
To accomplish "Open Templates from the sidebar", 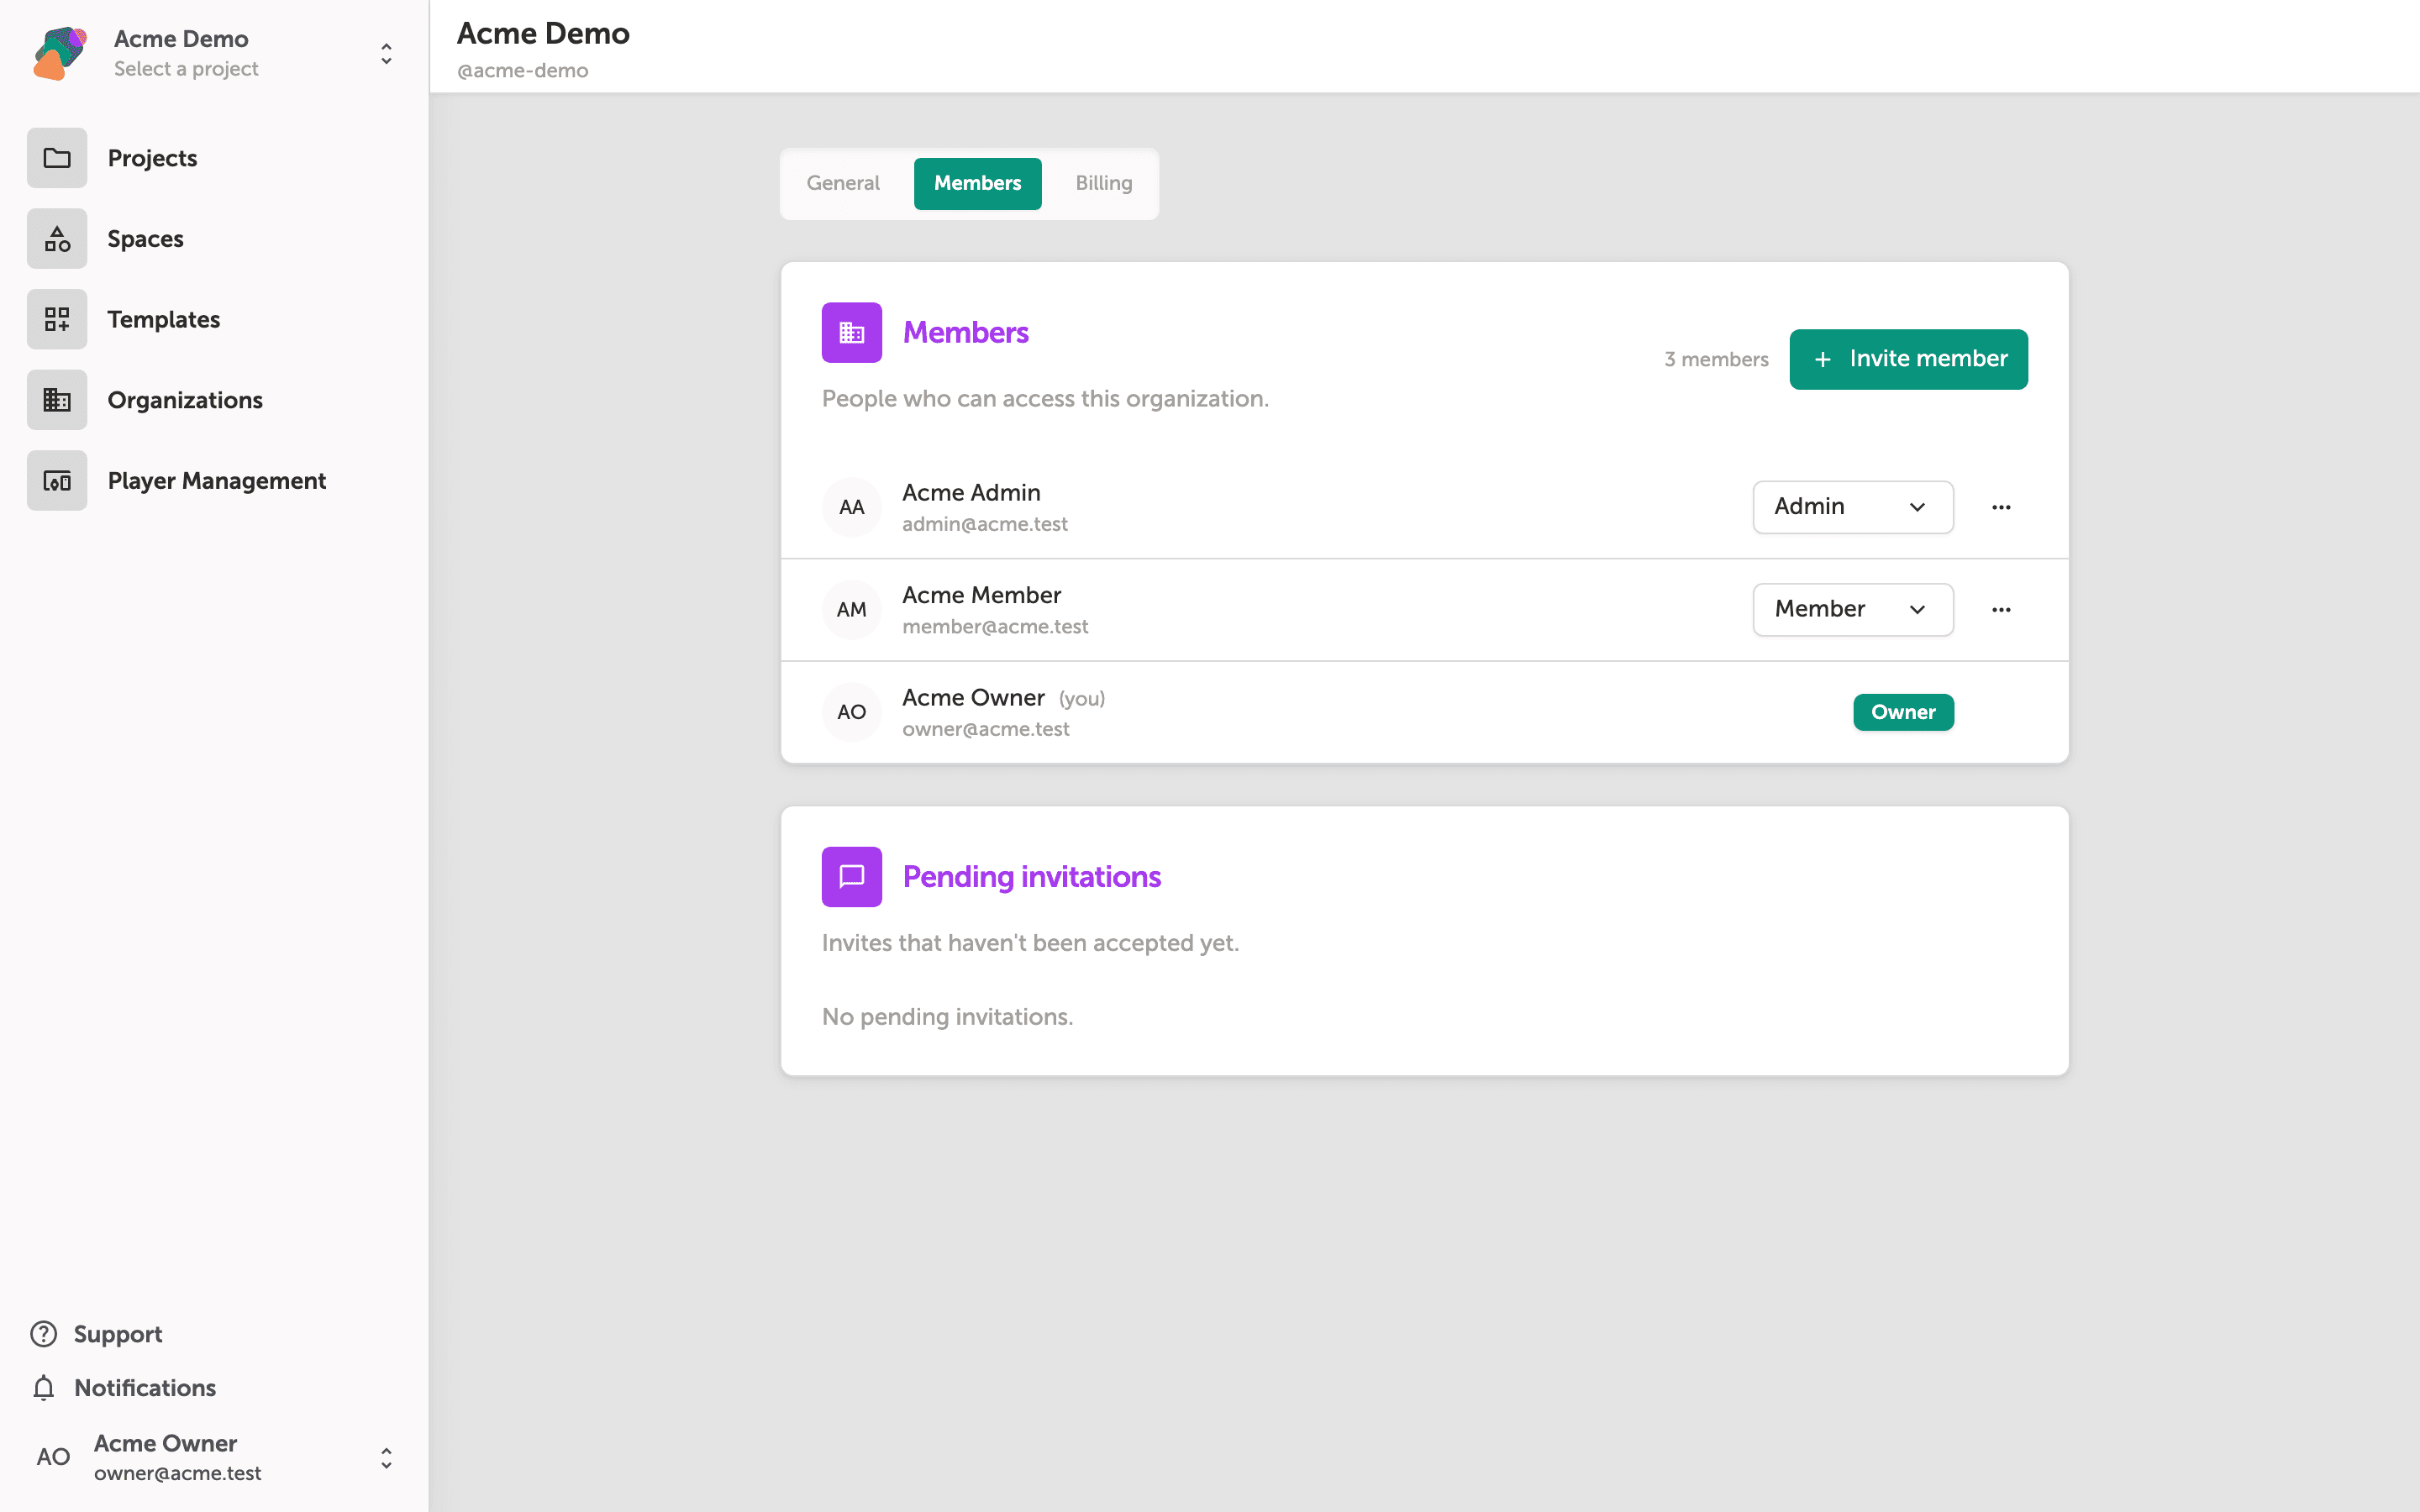I will tap(163, 319).
